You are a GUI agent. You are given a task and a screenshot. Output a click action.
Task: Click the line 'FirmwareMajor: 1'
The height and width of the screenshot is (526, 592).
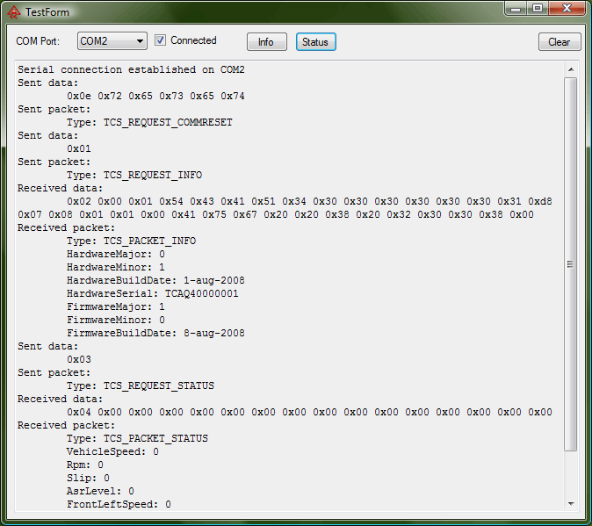[116, 306]
